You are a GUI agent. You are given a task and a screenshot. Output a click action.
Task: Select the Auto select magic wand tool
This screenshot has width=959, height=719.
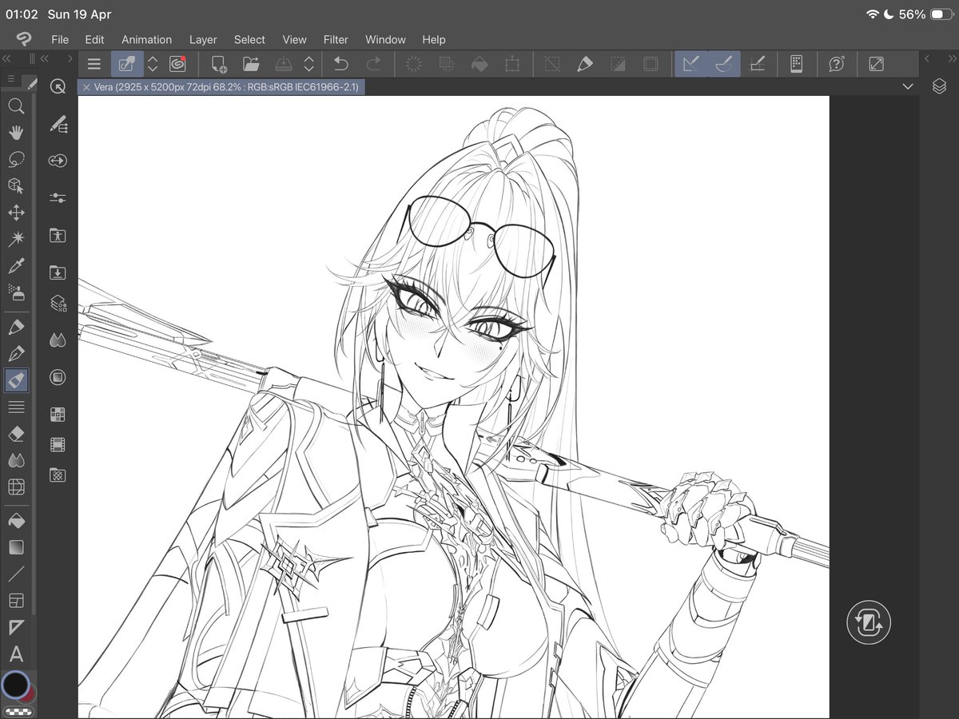(x=16, y=240)
